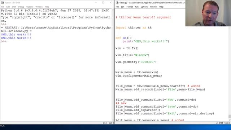231x130 pixels.
Task: Open File menu in Python Shell window
Action: (3, 7)
